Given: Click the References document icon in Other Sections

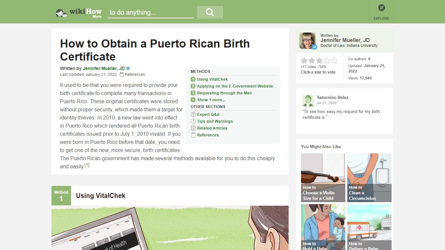Looking at the screenshot, I should [193, 135].
